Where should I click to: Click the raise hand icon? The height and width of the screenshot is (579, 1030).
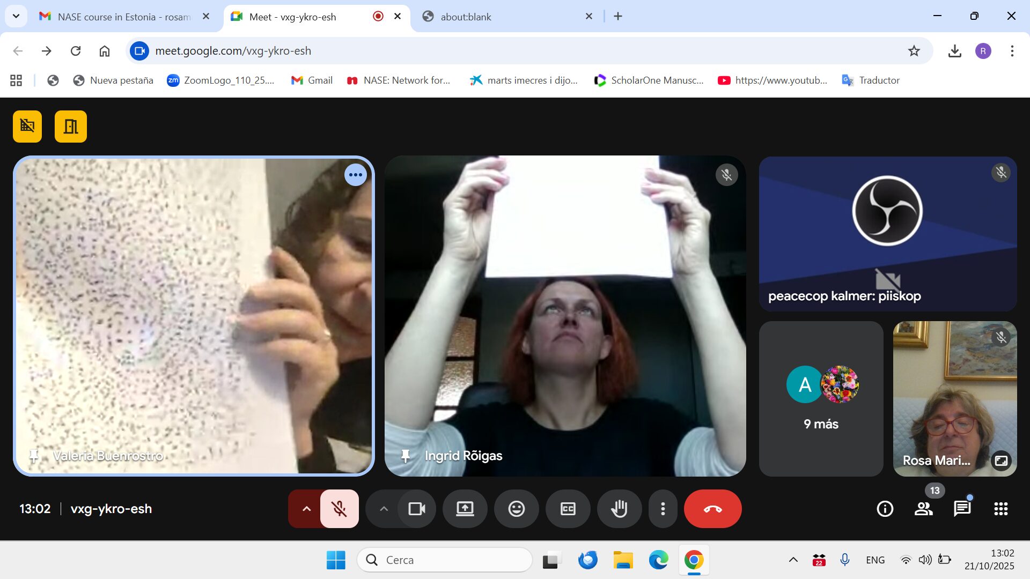619,509
